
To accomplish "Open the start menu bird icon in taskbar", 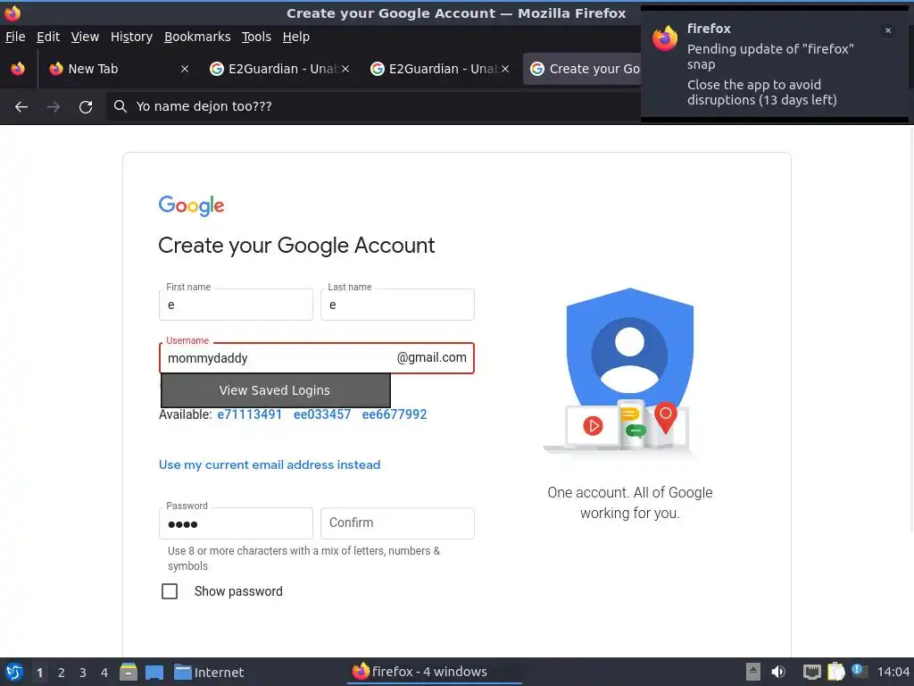I will click(14, 672).
